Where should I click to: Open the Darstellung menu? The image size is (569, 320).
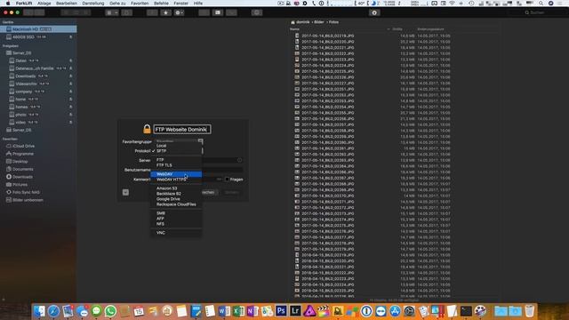(92, 4)
